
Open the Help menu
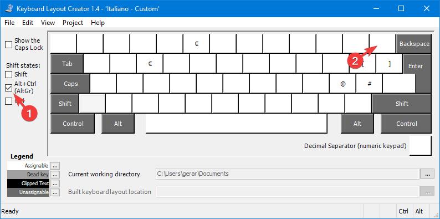[x=98, y=23]
